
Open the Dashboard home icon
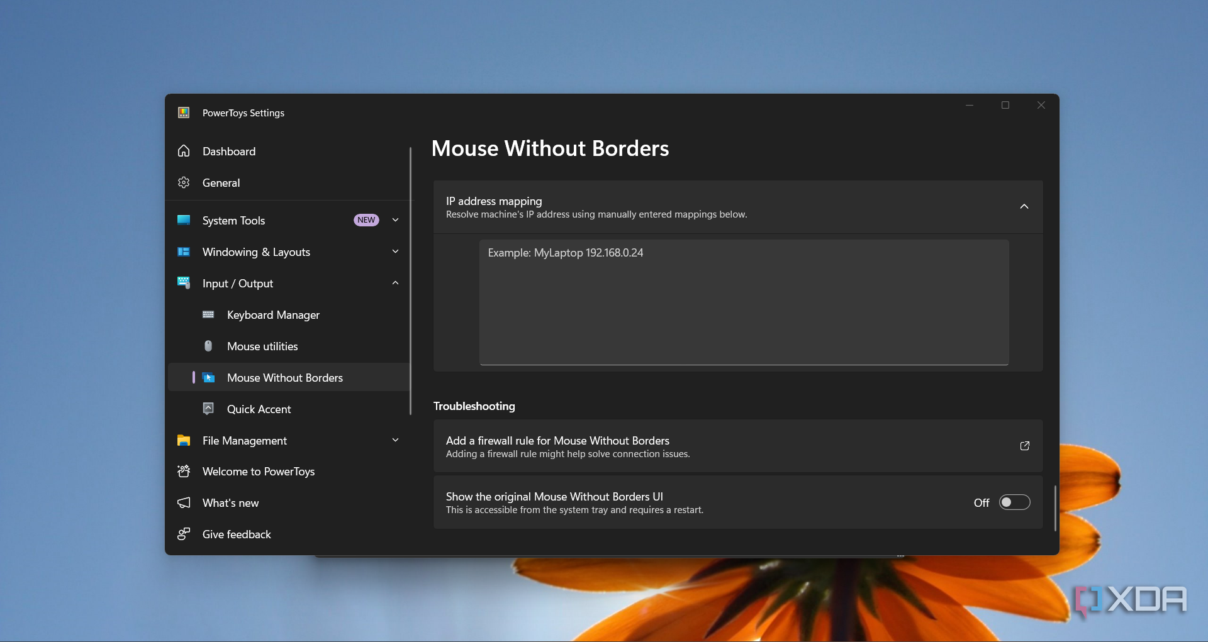pyautogui.click(x=184, y=151)
